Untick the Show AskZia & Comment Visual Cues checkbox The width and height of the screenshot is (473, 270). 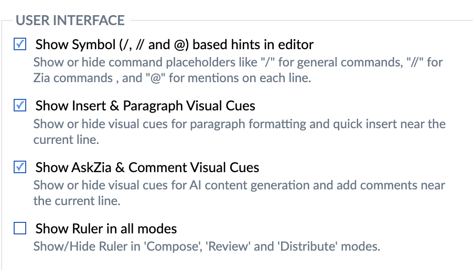[x=20, y=167]
